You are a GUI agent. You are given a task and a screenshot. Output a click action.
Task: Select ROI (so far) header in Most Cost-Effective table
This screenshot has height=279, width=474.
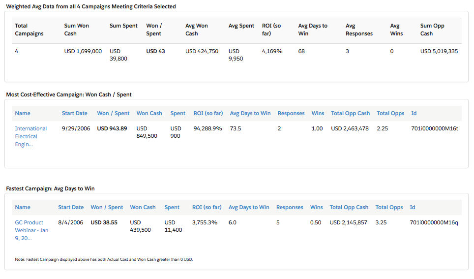pyautogui.click(x=208, y=113)
